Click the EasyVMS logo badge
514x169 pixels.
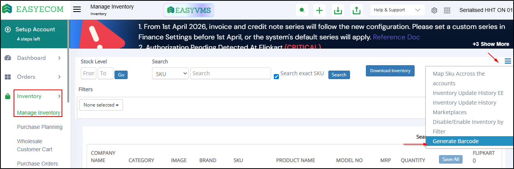(x=189, y=10)
